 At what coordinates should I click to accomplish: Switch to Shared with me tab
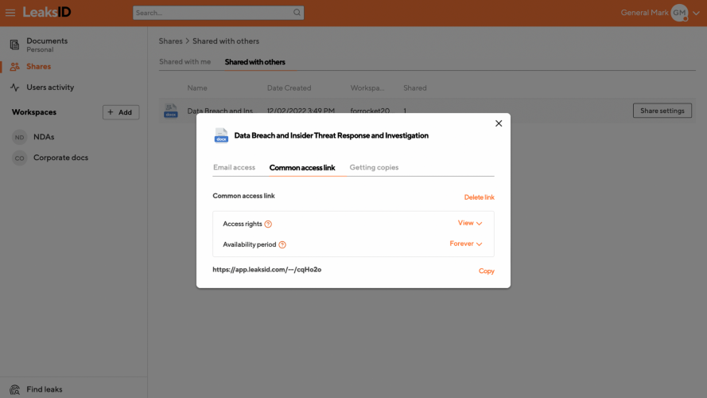(x=185, y=62)
